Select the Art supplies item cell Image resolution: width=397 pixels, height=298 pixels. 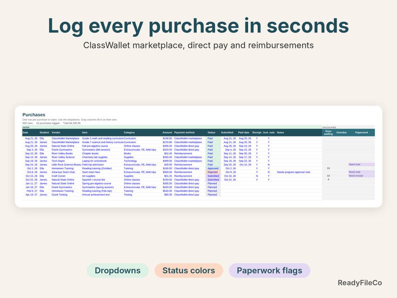pos(88,176)
